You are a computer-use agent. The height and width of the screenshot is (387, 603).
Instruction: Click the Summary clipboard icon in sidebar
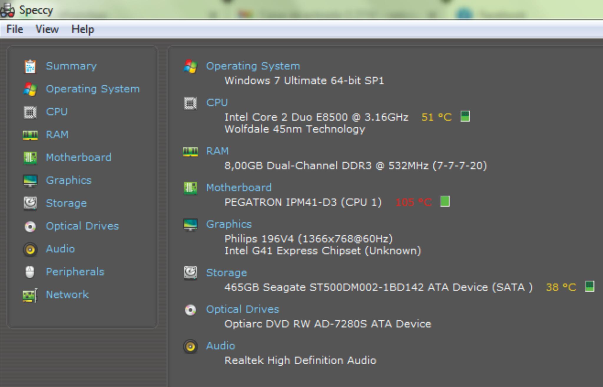[x=30, y=66]
